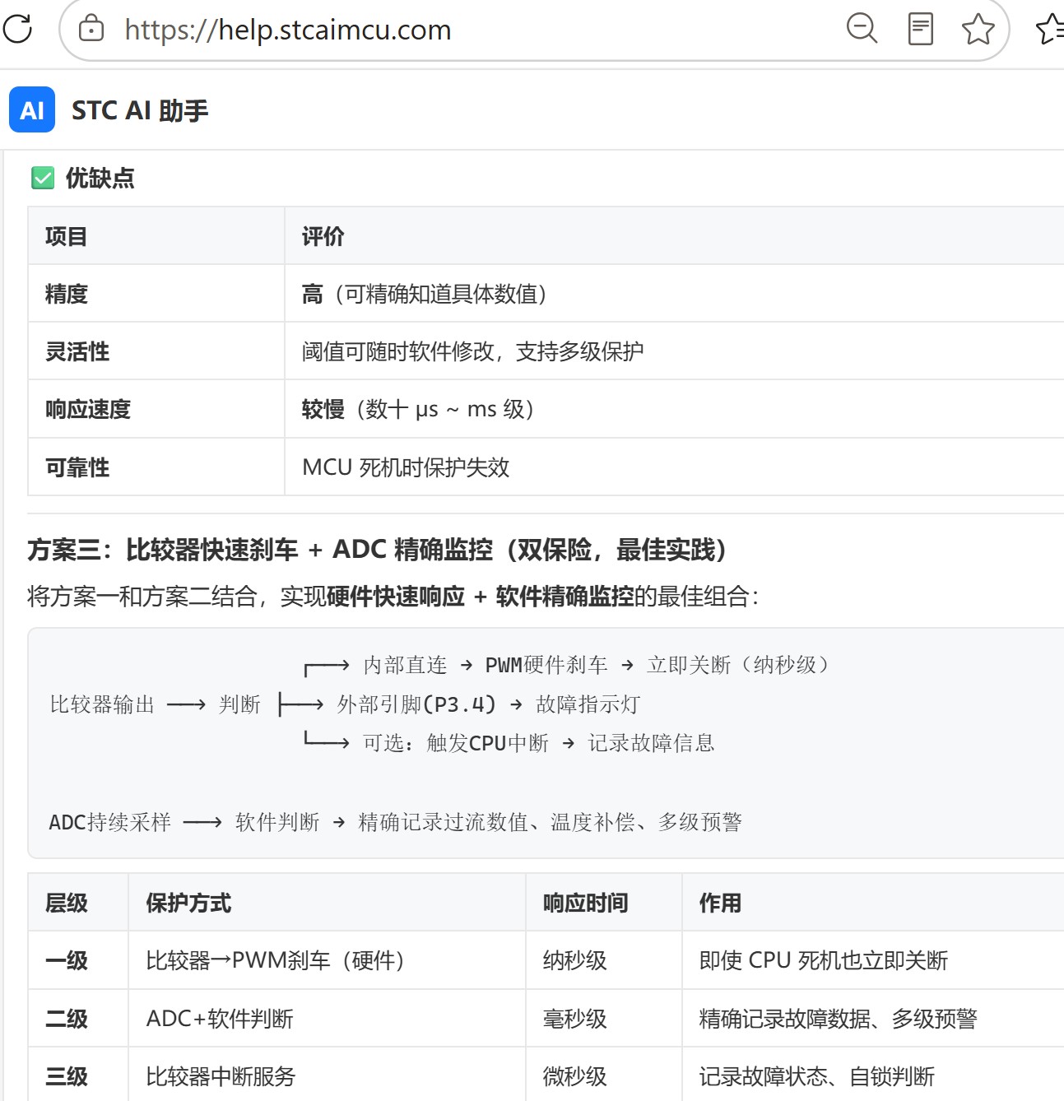Screen dimensions: 1064x1101
Task: Select the '灵活性' row label
Action: coord(77,351)
